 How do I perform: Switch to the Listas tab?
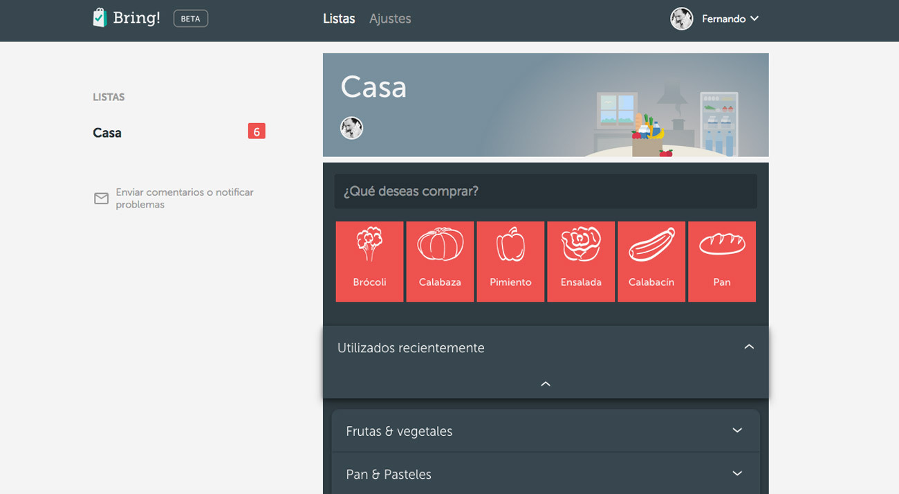coord(339,19)
